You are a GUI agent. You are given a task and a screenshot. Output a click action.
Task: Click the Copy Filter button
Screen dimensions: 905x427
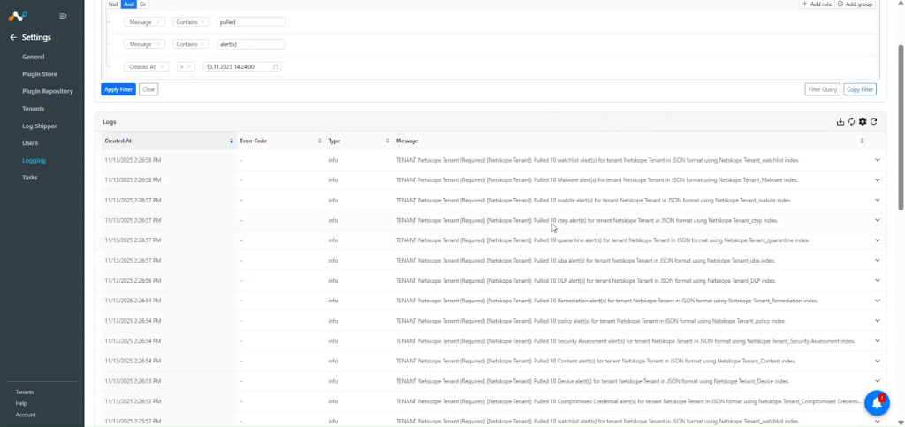pos(860,89)
